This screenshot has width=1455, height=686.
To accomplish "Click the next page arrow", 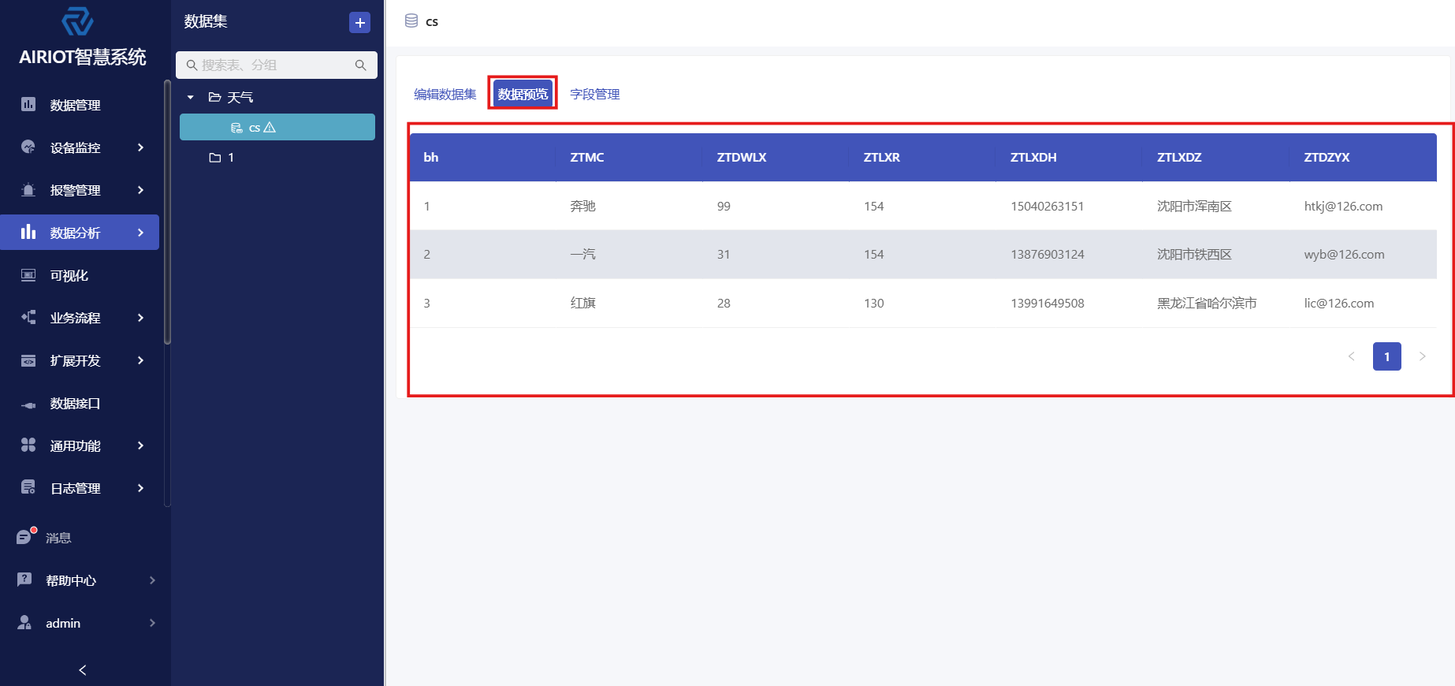I will tap(1422, 356).
